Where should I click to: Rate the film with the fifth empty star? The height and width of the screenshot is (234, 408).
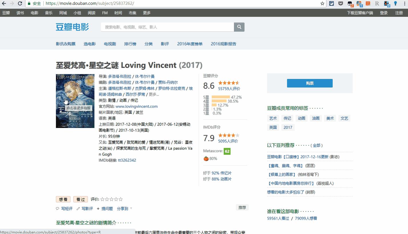(121, 199)
